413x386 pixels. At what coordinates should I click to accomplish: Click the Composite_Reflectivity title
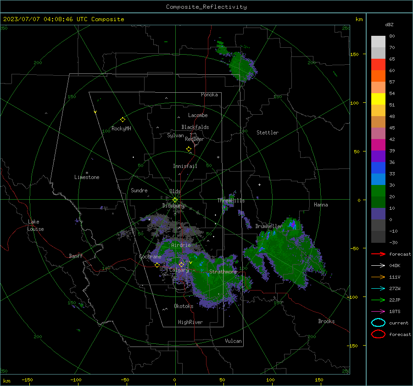[206, 7]
